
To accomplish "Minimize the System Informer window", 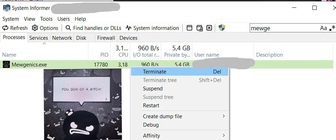I will pyautogui.click(x=294, y=8).
